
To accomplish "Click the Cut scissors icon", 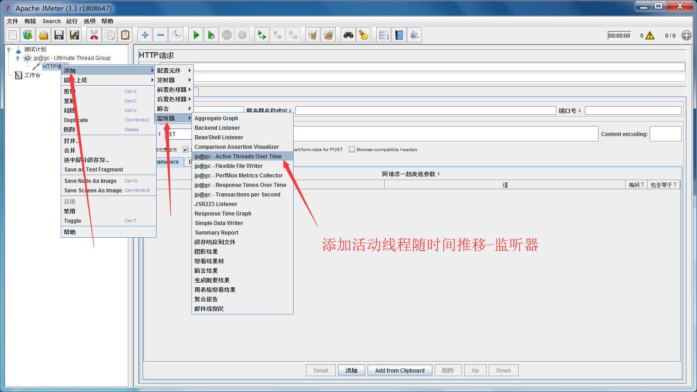I will (x=94, y=35).
